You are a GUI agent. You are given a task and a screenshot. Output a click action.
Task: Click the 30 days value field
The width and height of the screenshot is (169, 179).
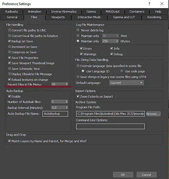pyautogui.click(x=109, y=36)
